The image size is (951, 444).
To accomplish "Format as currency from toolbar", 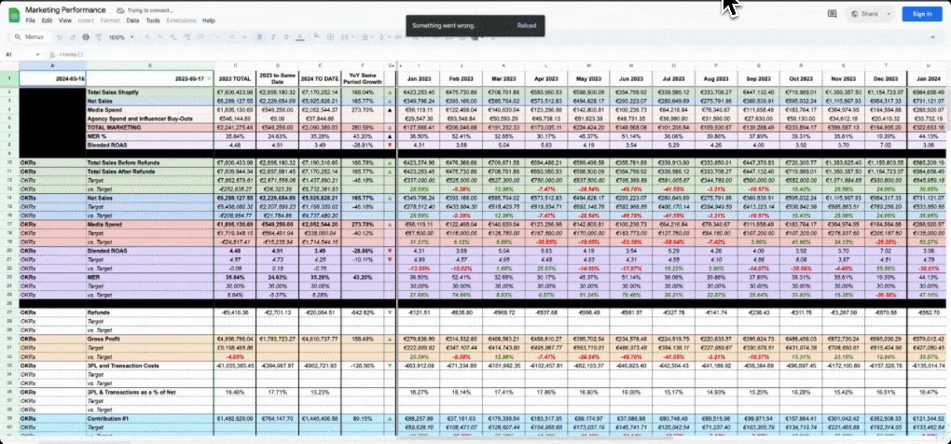I will 147,37.
